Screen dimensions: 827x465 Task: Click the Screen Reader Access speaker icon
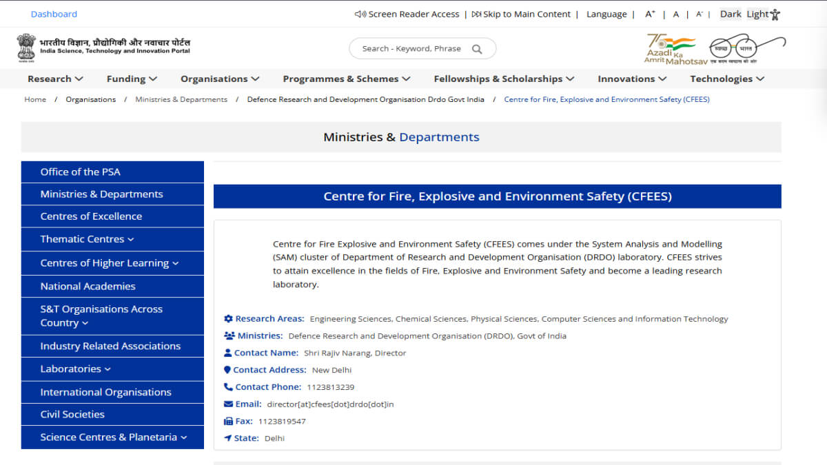pos(358,13)
